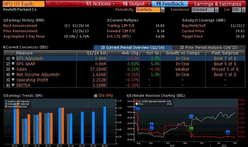248x147 pixels.
Task: Click the EPS Adjusted+ estimate value 0.844
Action: pos(101,58)
